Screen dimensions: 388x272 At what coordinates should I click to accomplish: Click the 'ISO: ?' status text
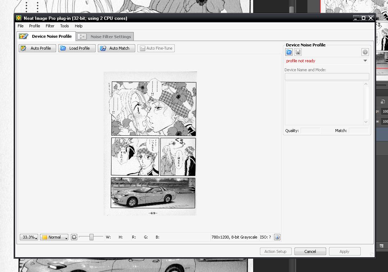265,237
